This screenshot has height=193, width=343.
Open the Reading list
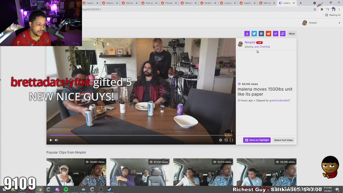click(333, 15)
